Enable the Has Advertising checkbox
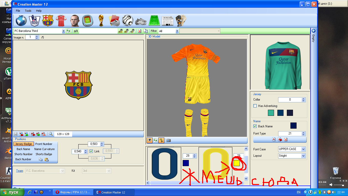This screenshot has height=196, width=348. (x=255, y=106)
